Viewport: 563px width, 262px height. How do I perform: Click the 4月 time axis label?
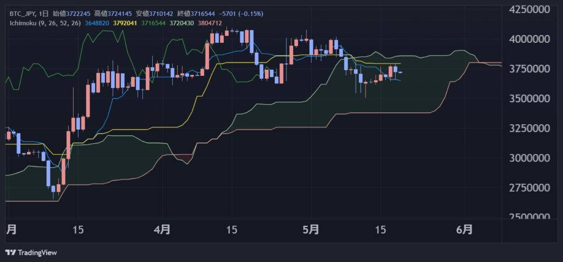point(162,230)
